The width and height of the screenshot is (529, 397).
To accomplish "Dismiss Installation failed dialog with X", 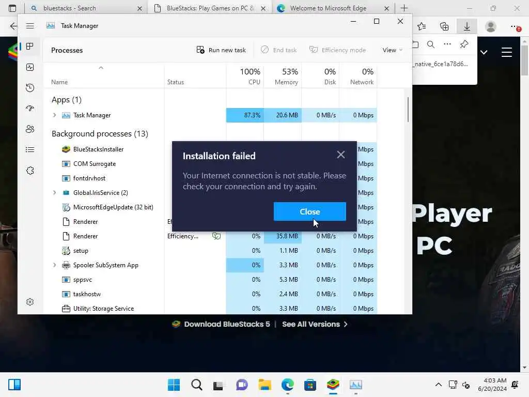I will tap(341, 155).
